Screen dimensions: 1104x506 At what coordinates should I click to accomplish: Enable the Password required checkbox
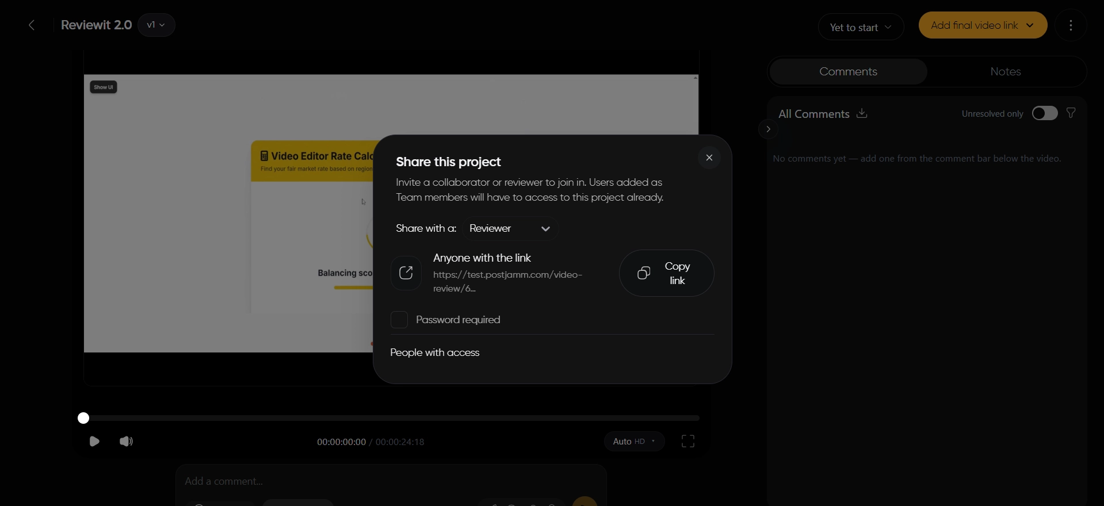399,320
